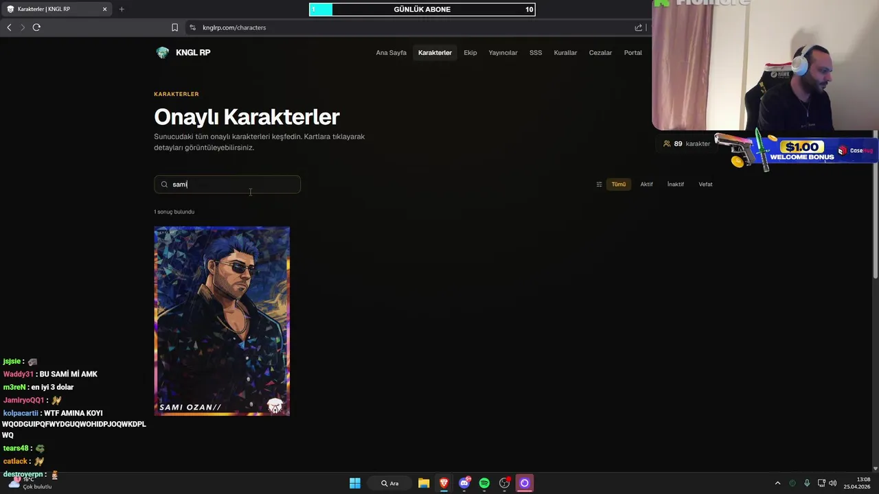Click the Karakterler | KNGL RP browser tab
This screenshot has height=494, width=879.
56,9
